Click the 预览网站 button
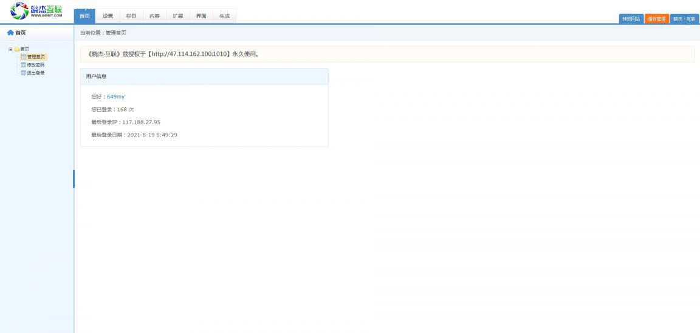This screenshot has height=333, width=700. coord(630,19)
